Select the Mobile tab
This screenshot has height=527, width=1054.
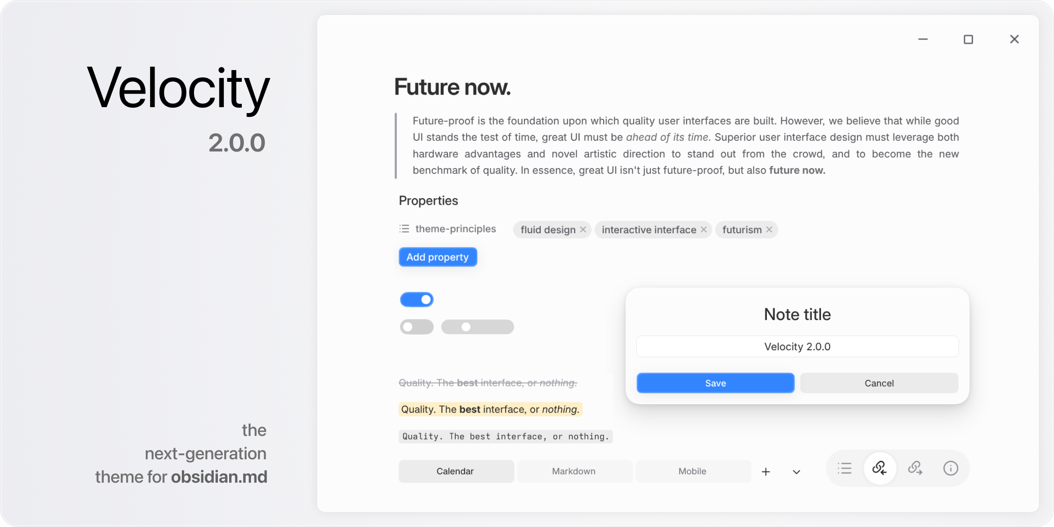coord(692,471)
